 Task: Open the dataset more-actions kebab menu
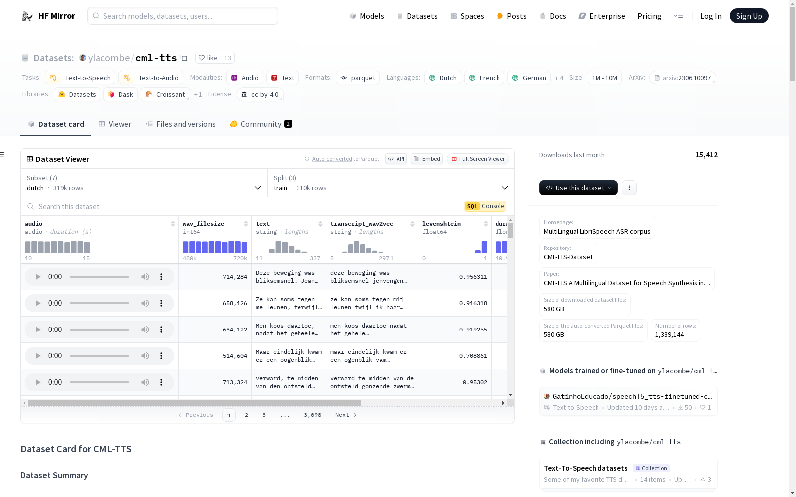pos(629,188)
